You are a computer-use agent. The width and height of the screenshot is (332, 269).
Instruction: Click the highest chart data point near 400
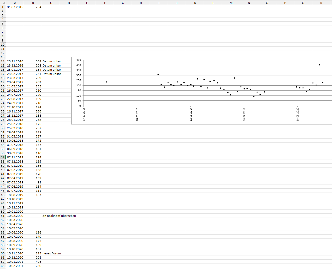point(319,65)
